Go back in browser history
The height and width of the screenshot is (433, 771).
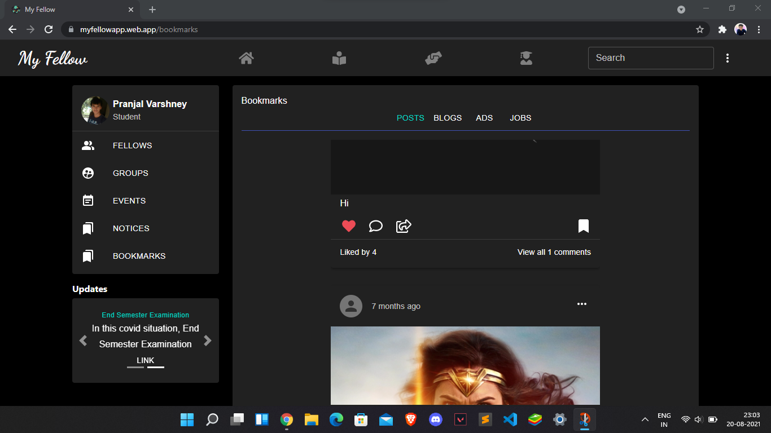(x=12, y=29)
